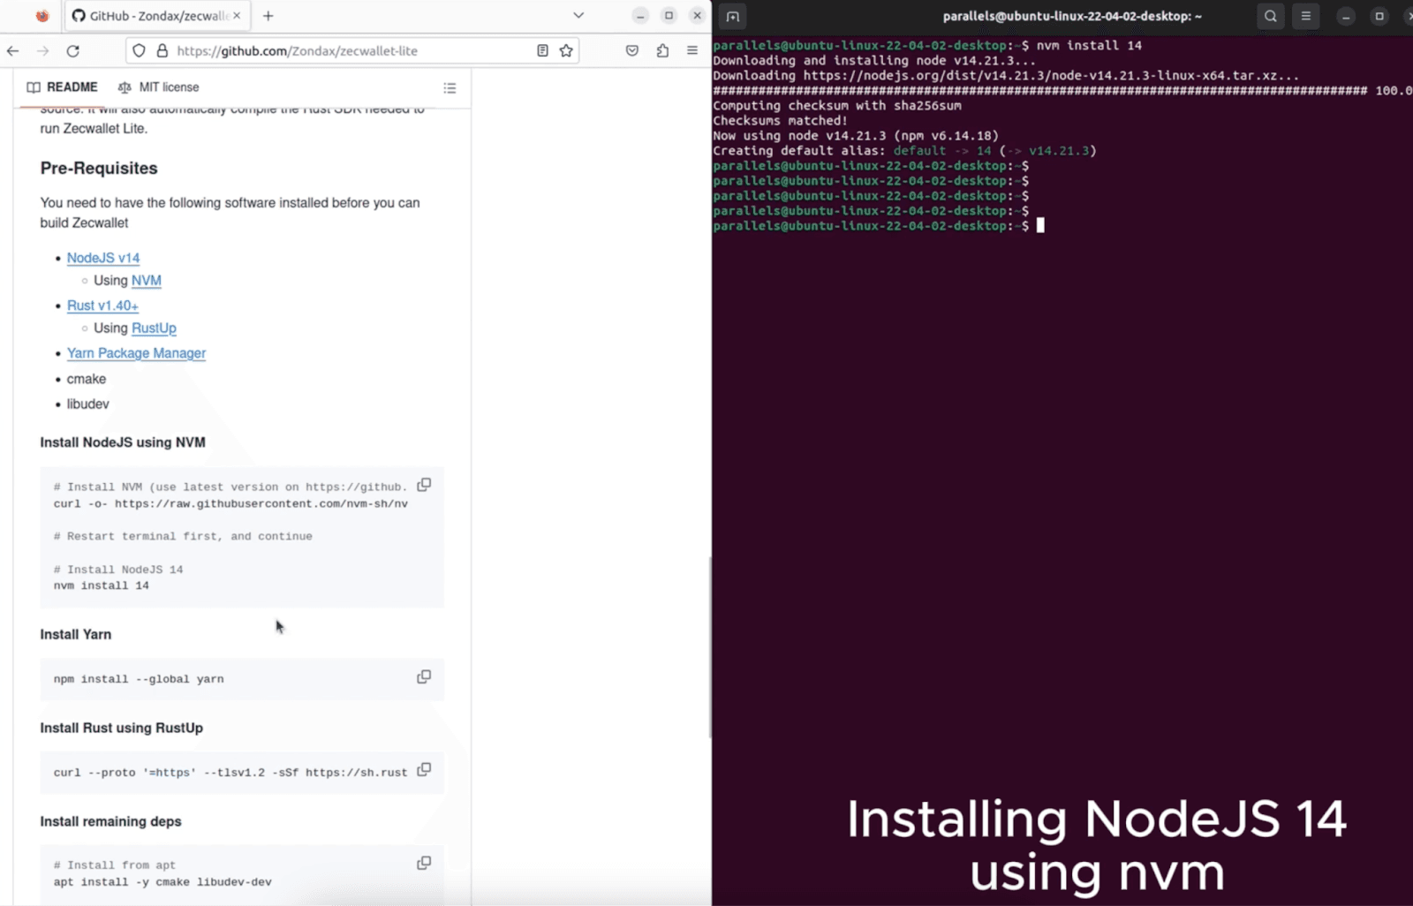The width and height of the screenshot is (1413, 906).
Task: Open Firefox hamburger application menu
Action: click(x=692, y=51)
